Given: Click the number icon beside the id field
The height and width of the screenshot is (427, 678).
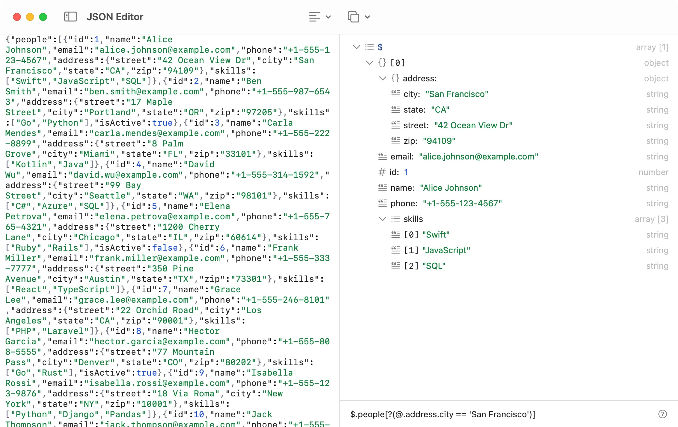Looking at the screenshot, I should click(382, 172).
